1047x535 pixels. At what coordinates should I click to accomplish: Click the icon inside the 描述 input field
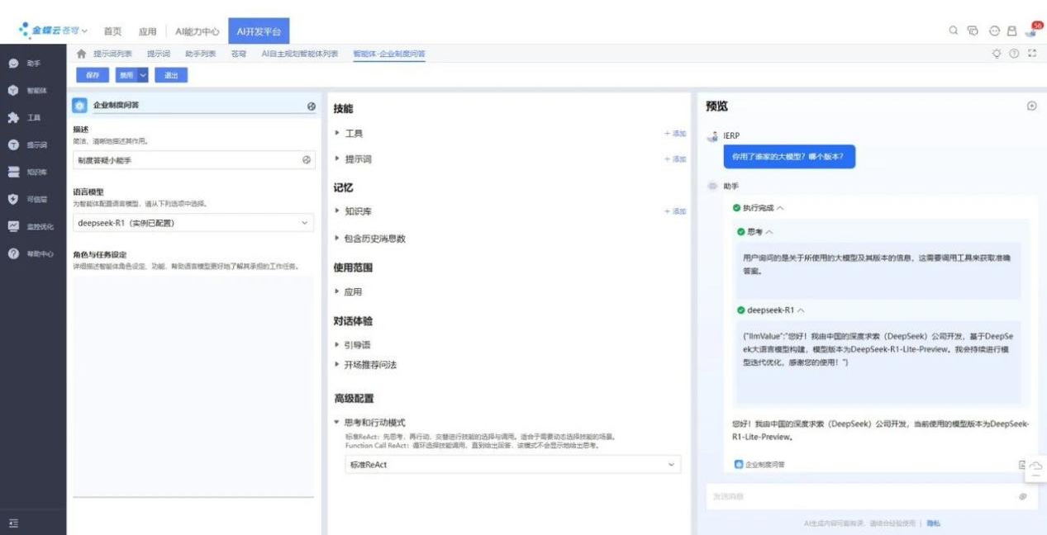(306, 160)
